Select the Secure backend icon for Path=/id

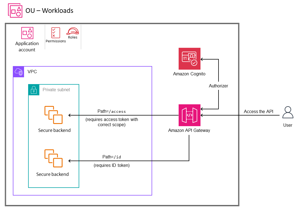click(54, 158)
